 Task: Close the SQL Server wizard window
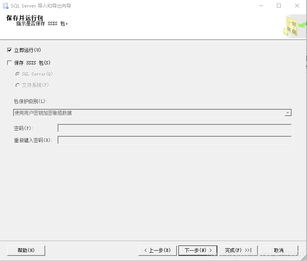coord(297,6)
